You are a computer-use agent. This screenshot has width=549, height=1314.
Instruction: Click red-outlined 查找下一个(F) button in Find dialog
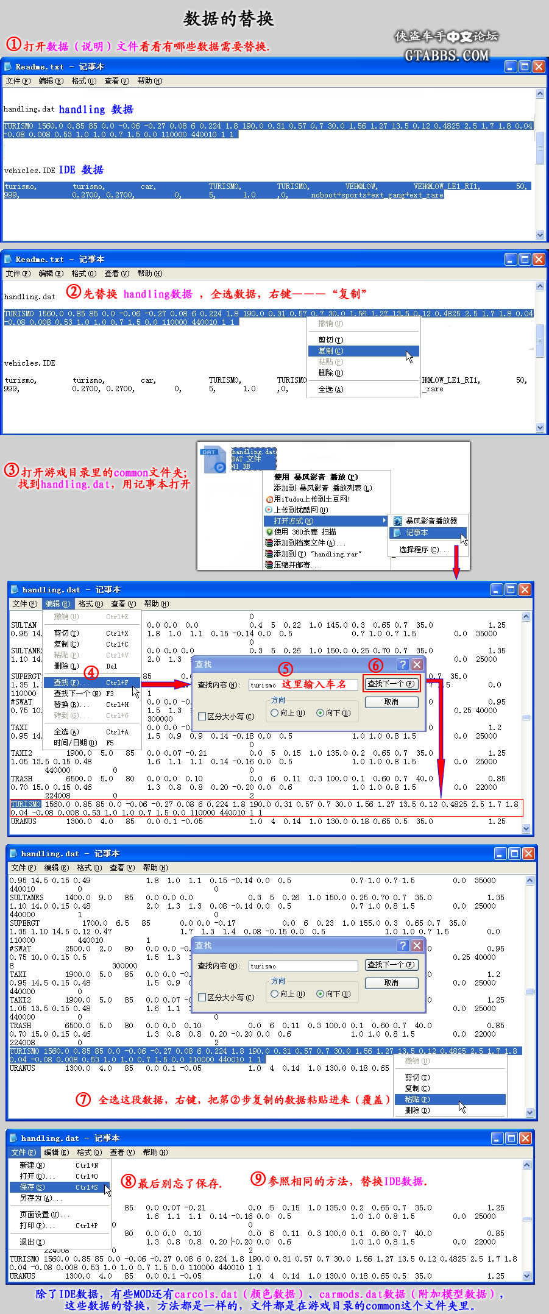tap(391, 684)
